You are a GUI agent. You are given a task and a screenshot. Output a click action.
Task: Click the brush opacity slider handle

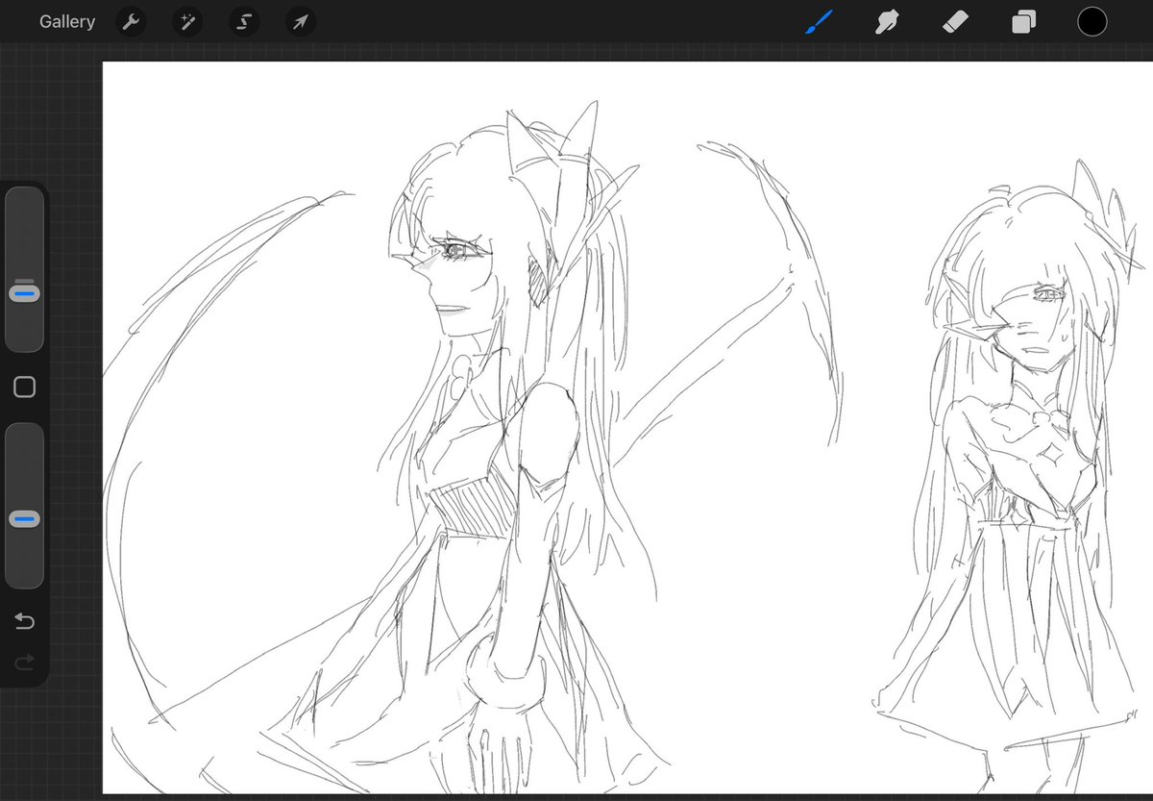(25, 519)
